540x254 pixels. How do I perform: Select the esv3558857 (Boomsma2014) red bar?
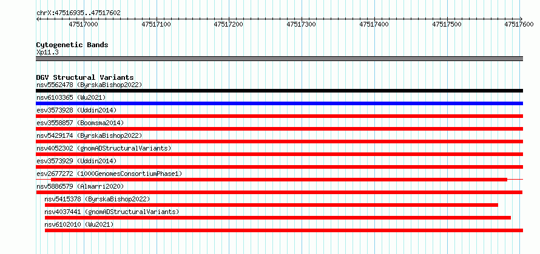tap(279, 129)
